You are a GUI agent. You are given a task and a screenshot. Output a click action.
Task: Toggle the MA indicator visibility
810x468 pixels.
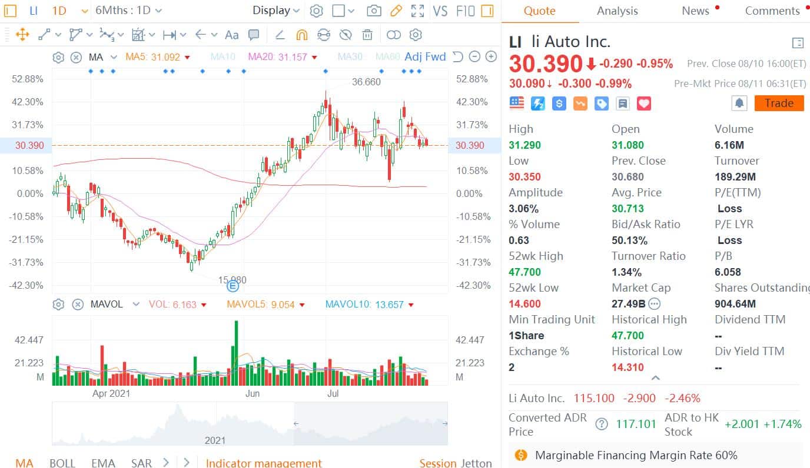(76, 57)
